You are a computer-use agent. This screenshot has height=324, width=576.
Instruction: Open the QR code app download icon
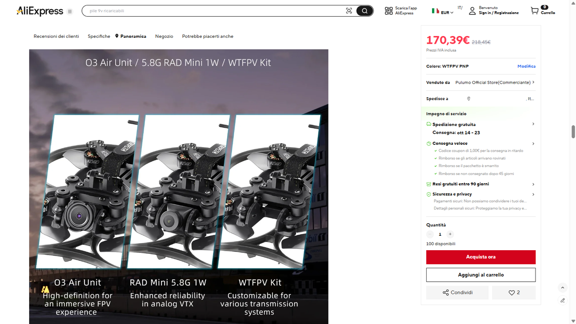coord(389,11)
